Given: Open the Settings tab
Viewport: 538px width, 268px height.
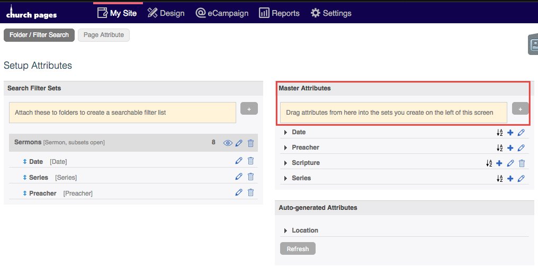Looking at the screenshot, I should (x=331, y=13).
